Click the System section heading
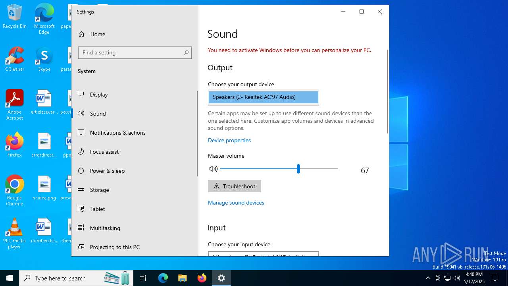 tap(87, 71)
